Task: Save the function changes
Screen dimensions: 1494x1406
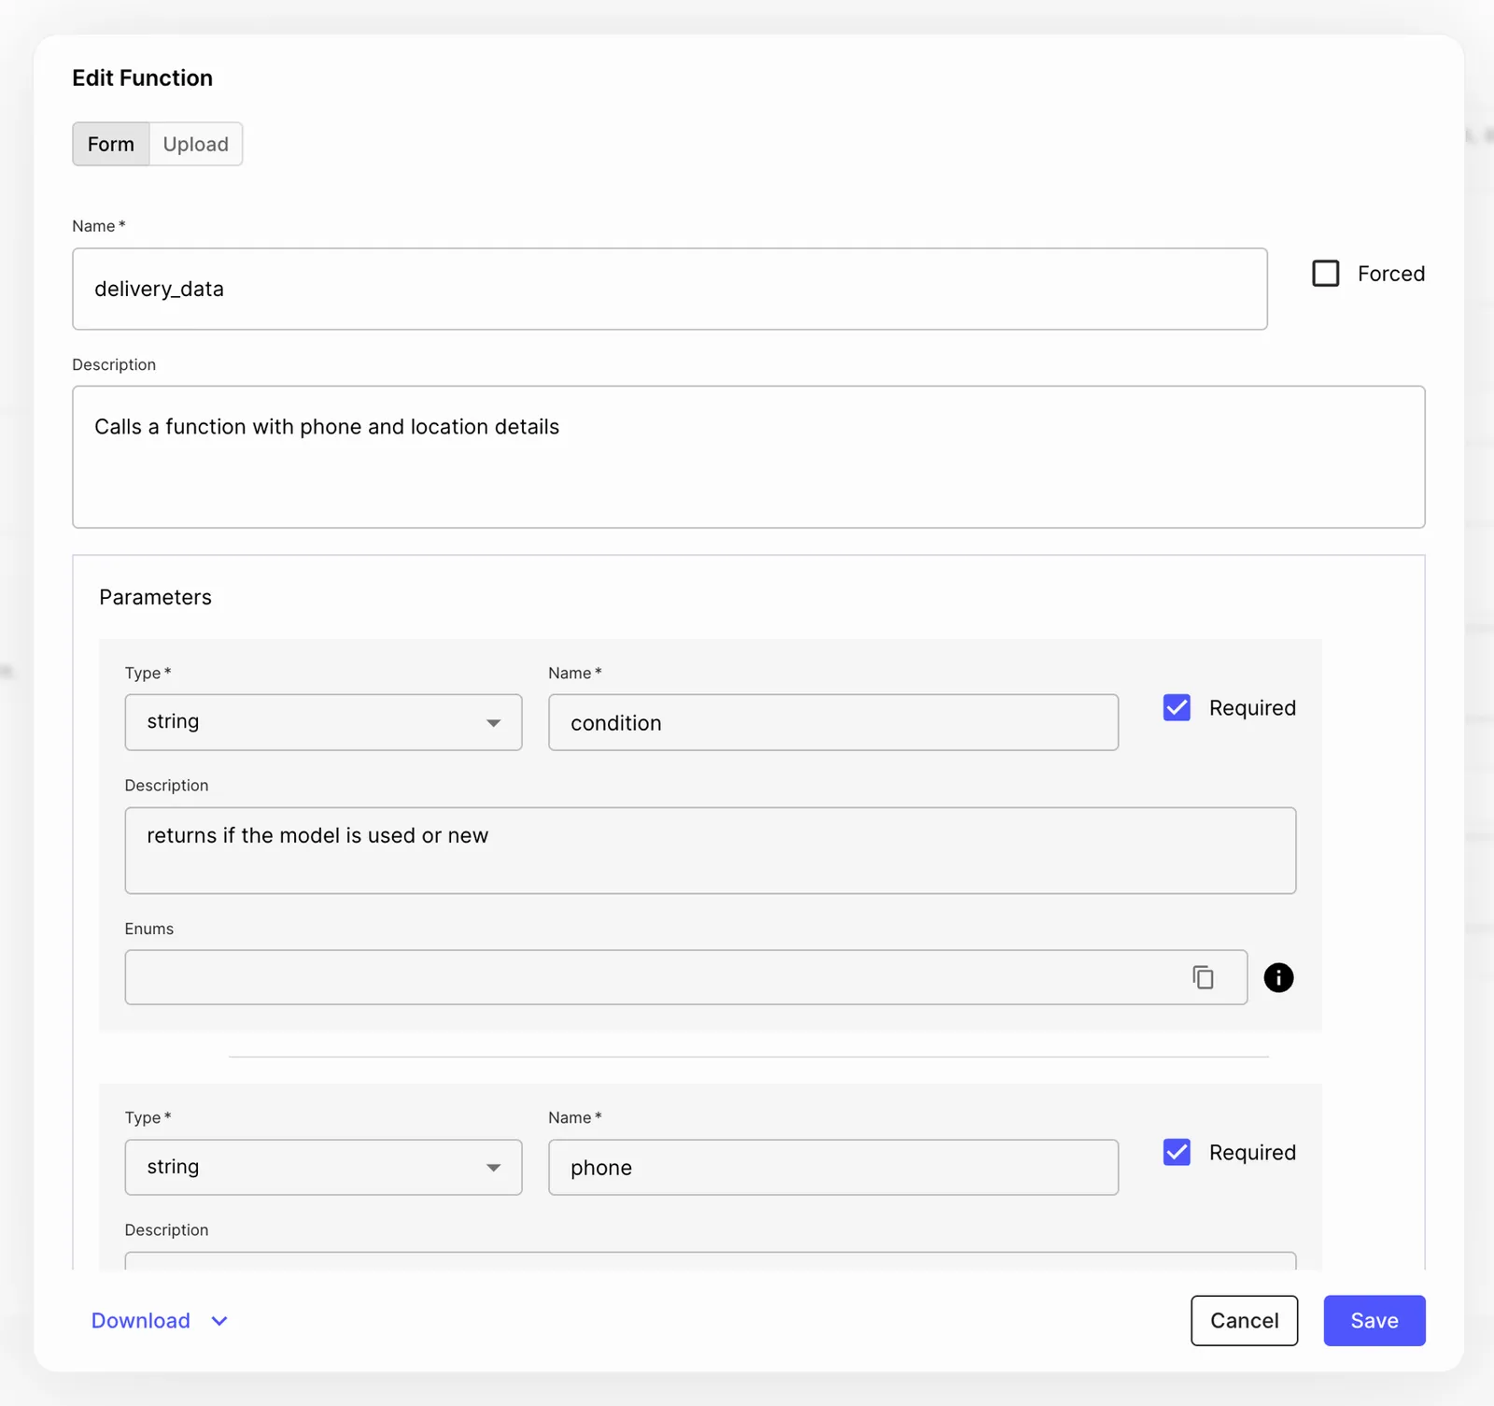Action: 1374,1320
